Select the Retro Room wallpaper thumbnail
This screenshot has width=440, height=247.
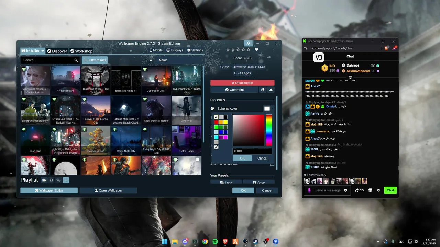[x=186, y=140]
